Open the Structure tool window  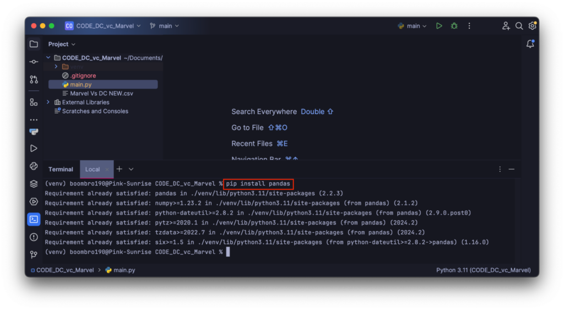coord(34,102)
